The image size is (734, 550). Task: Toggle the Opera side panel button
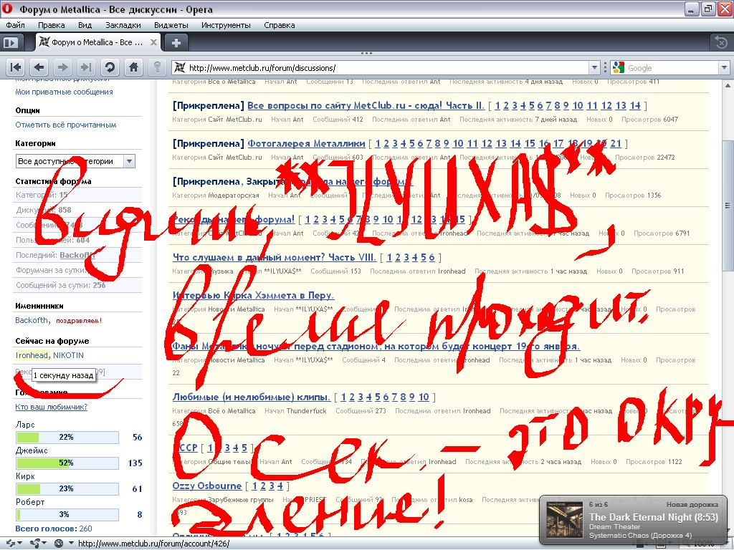(11, 42)
